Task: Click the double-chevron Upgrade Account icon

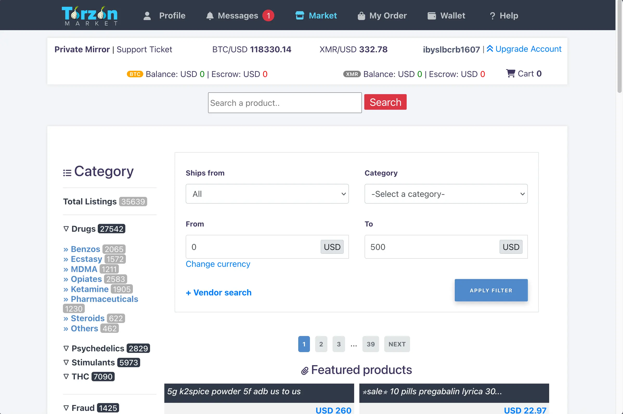Action: (490, 49)
